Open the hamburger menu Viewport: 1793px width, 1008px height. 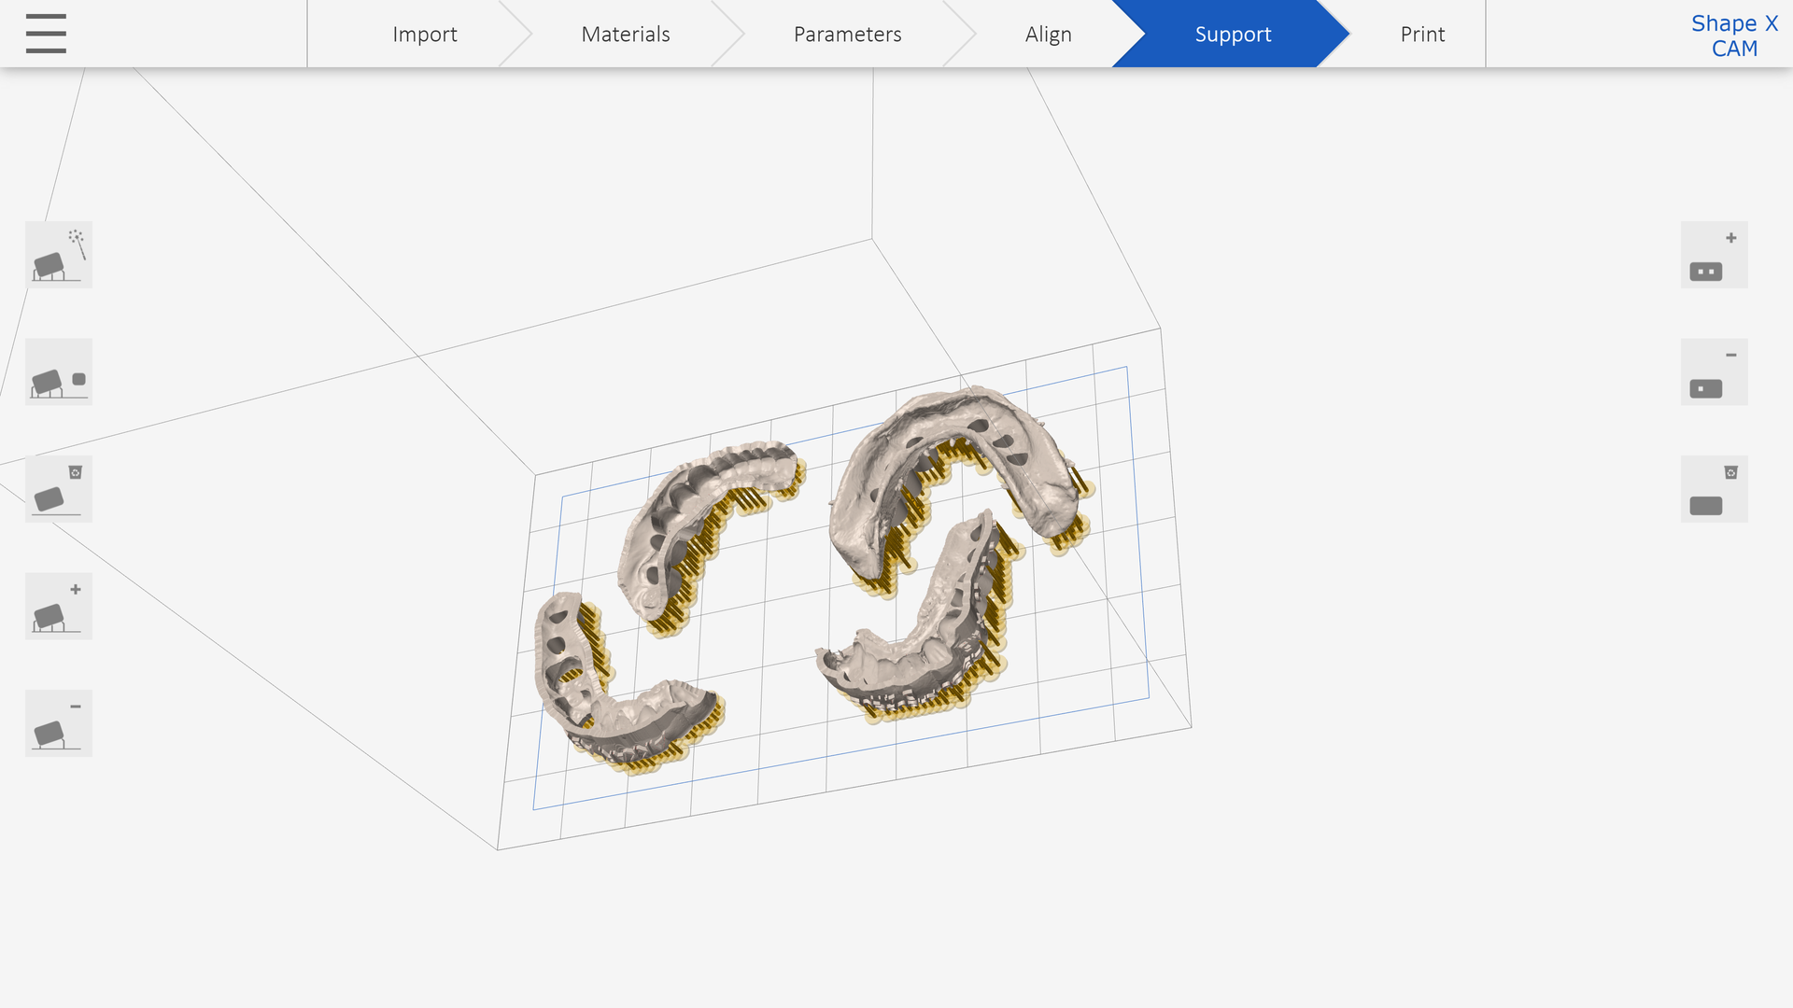pyautogui.click(x=46, y=34)
